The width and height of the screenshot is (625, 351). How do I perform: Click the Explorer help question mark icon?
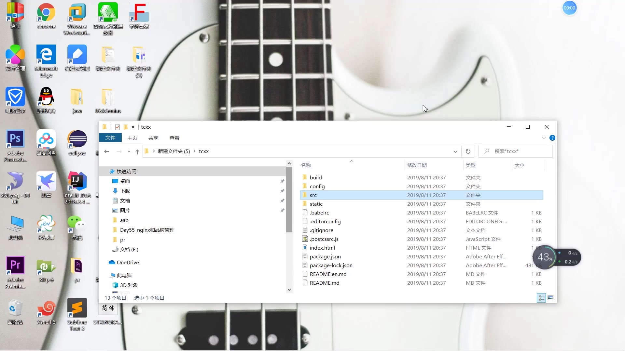[x=552, y=138]
